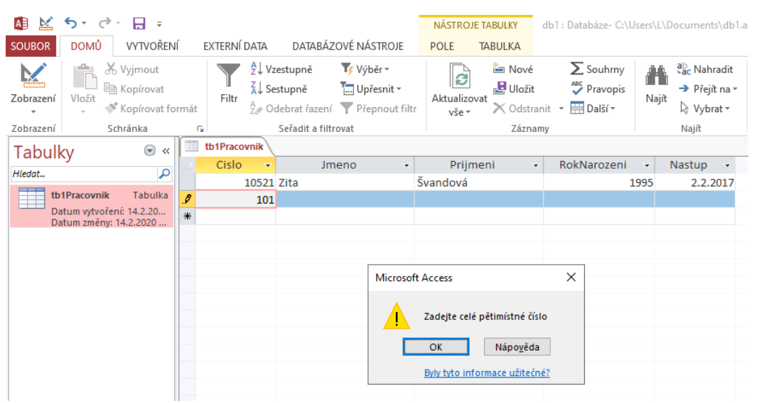Click Odebrat řazení

pyautogui.click(x=291, y=109)
